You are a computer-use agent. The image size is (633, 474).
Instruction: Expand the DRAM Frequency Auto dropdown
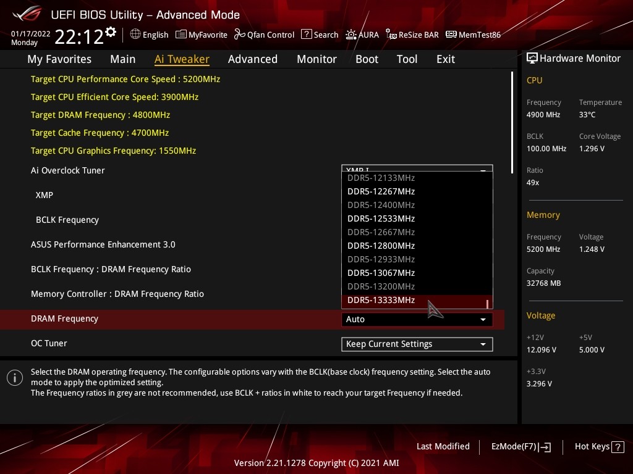(x=417, y=319)
